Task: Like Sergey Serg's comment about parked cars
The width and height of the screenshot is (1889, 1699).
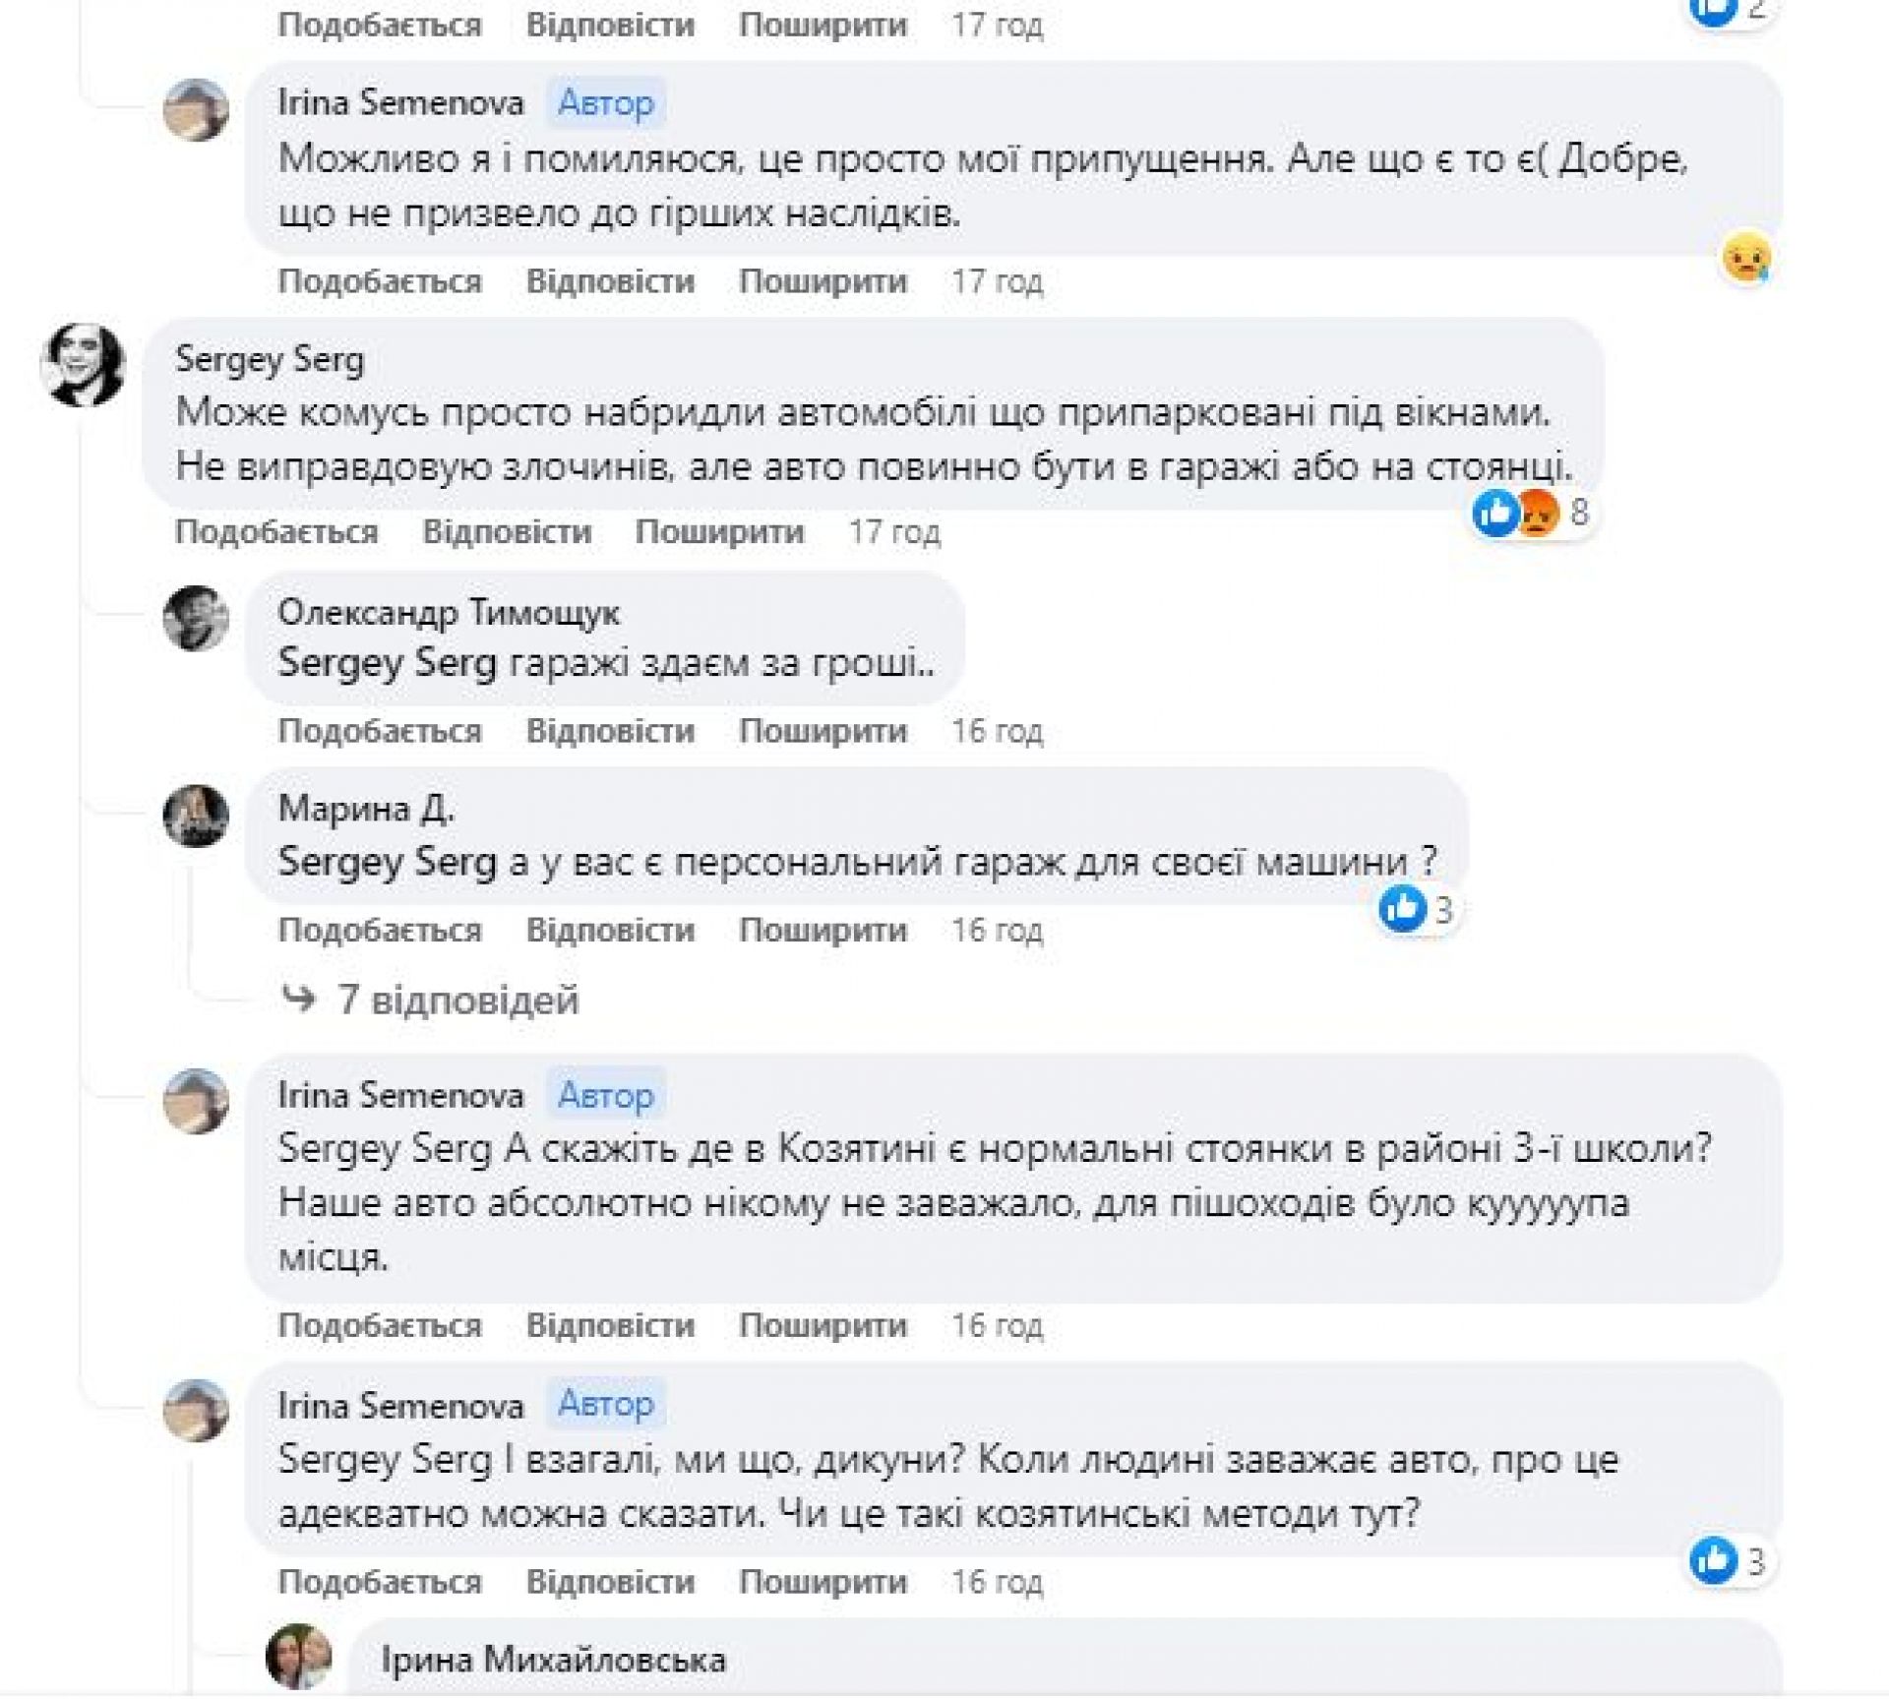Action: (x=276, y=532)
